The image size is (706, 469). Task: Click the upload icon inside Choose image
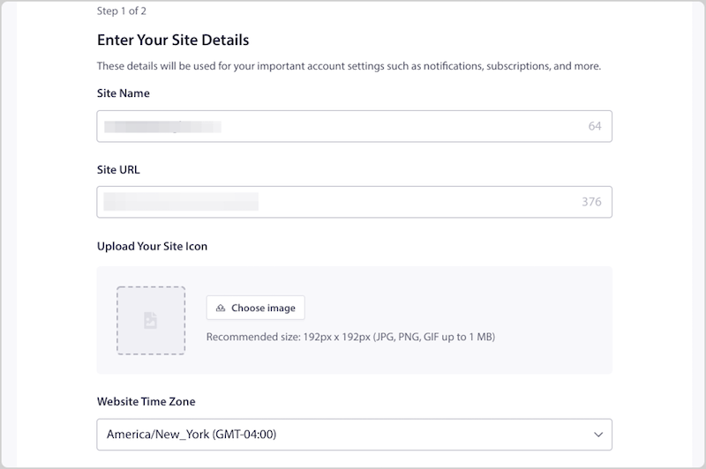click(x=220, y=308)
